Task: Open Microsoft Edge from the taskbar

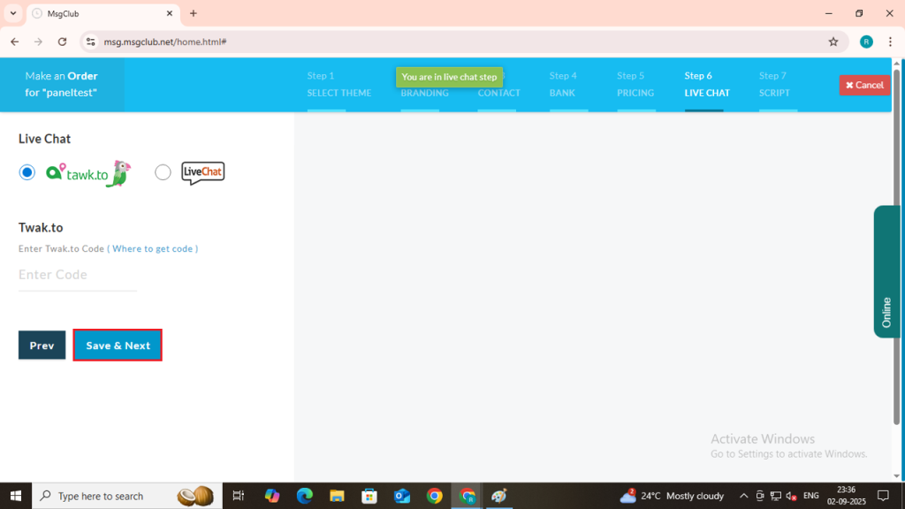Action: coord(305,496)
